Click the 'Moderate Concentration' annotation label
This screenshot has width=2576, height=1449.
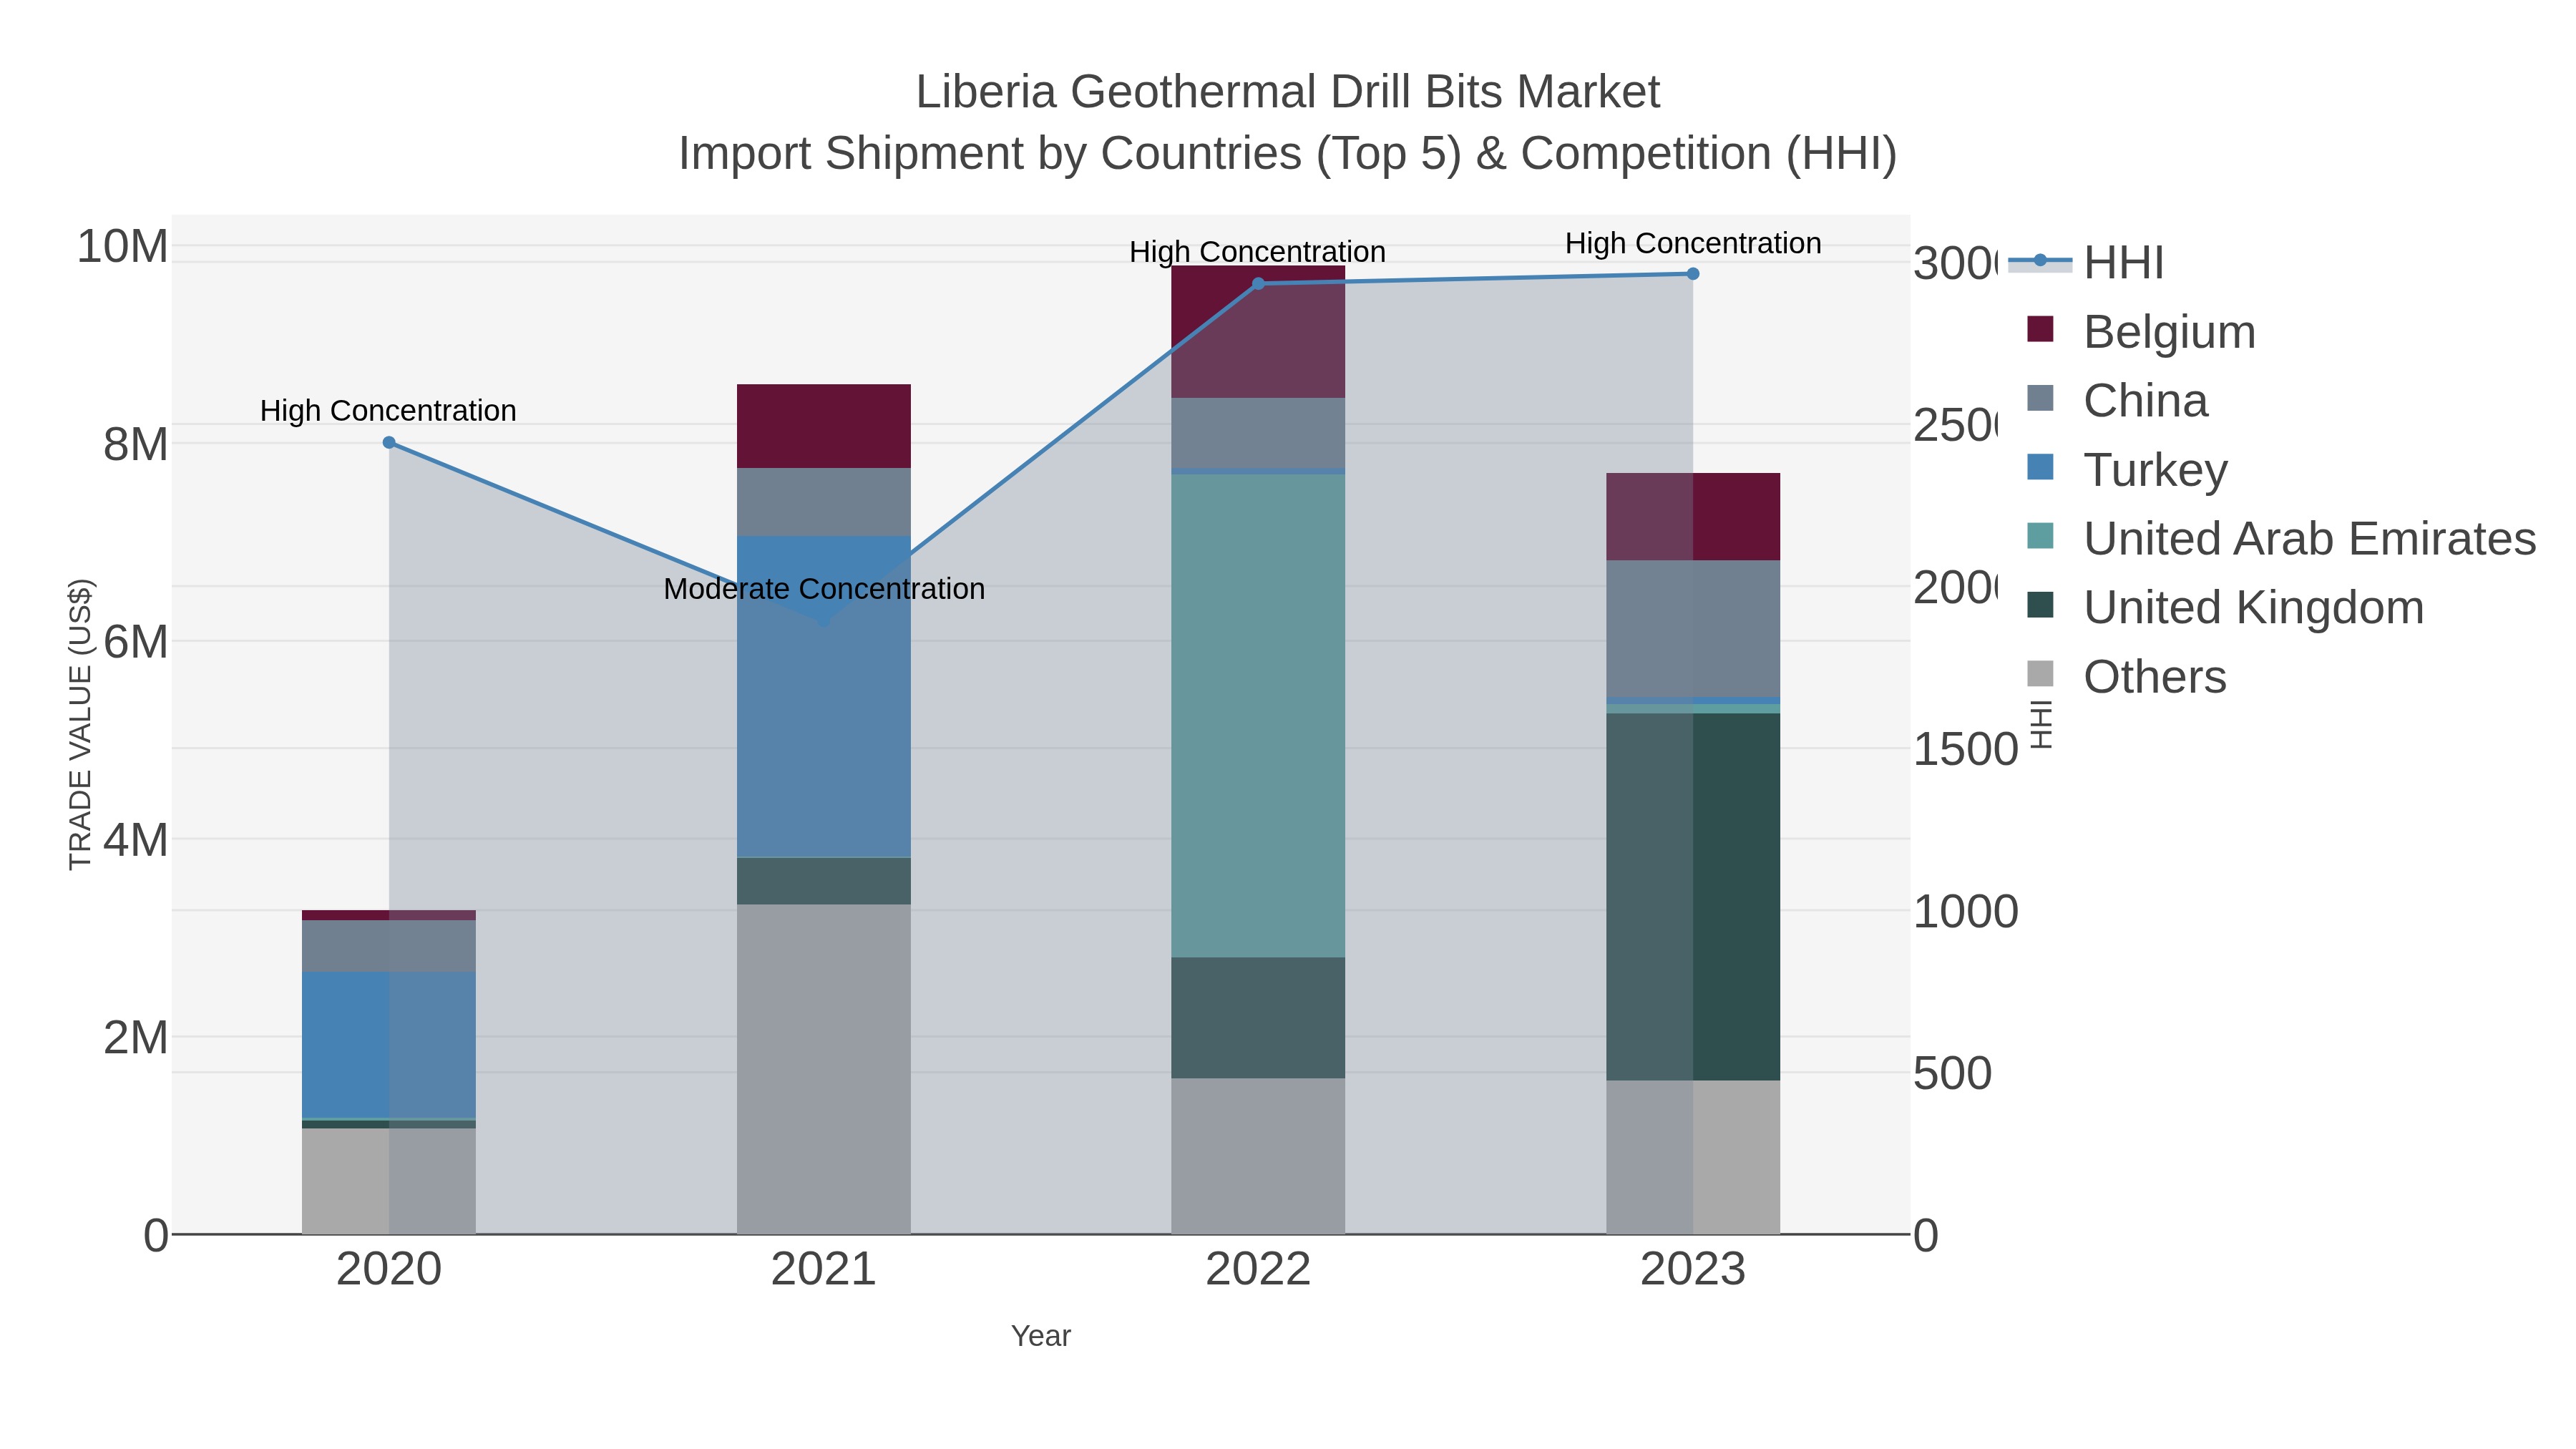tap(824, 589)
